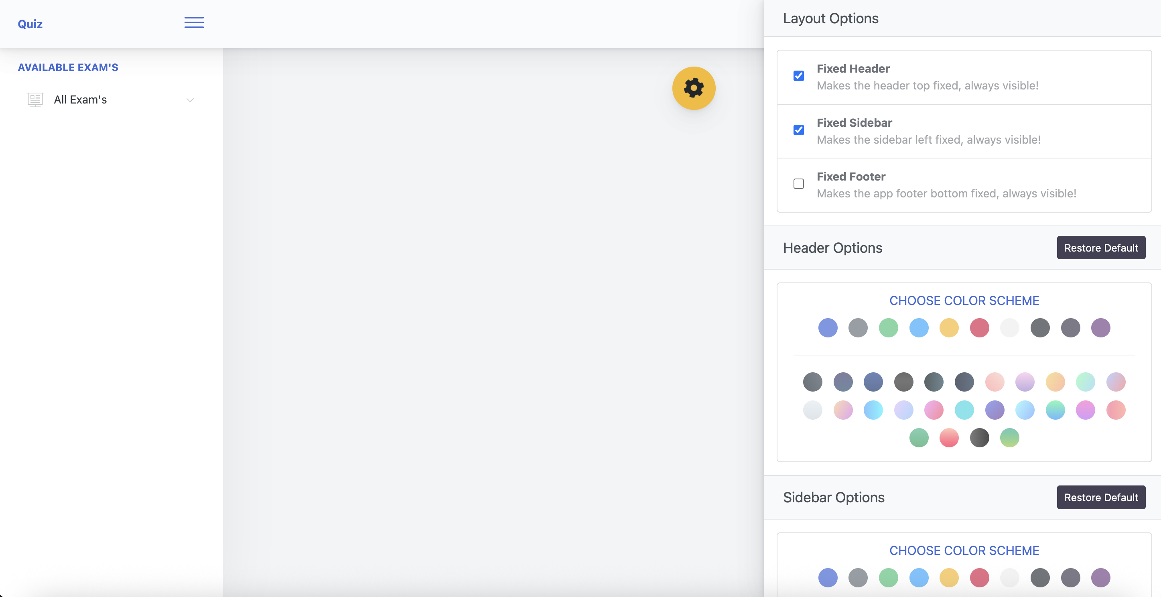Image resolution: width=1161 pixels, height=597 pixels.
Task: Click 'Makes the app footer bottom fixed' description
Action: pos(946,193)
